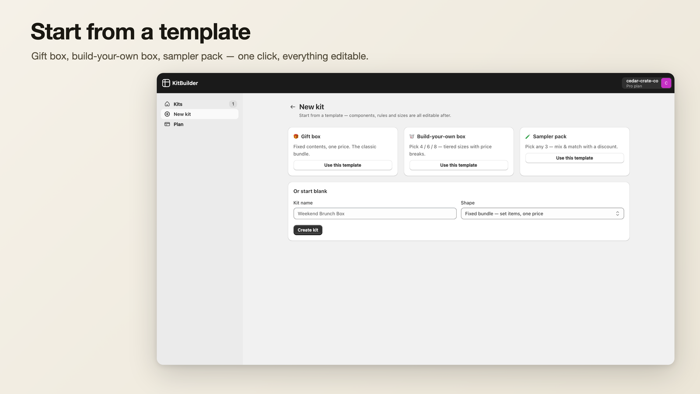The height and width of the screenshot is (394, 700).
Task: Expand the Shape selector chevron arrows
Action: [617, 214]
